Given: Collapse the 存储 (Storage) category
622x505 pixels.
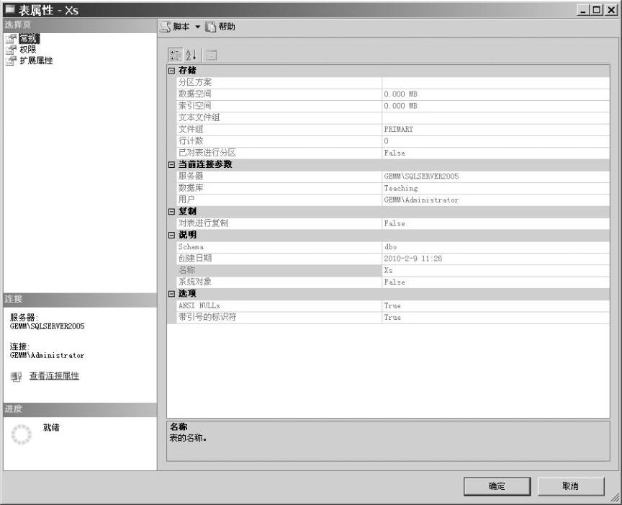Looking at the screenshot, I should pos(171,71).
